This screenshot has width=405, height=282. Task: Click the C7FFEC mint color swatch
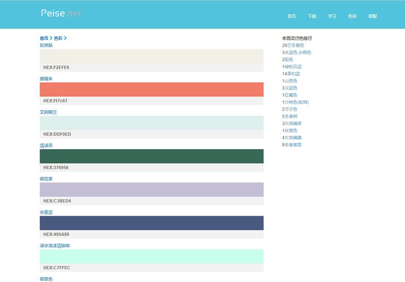point(152,257)
